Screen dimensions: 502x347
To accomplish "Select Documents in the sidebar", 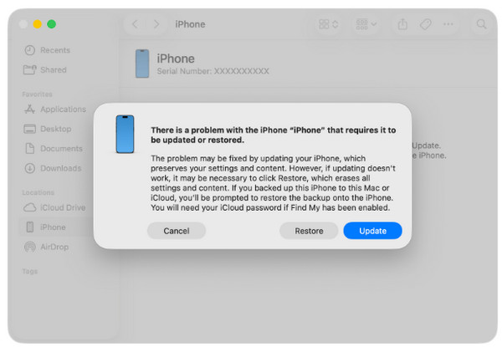I will [x=54, y=148].
